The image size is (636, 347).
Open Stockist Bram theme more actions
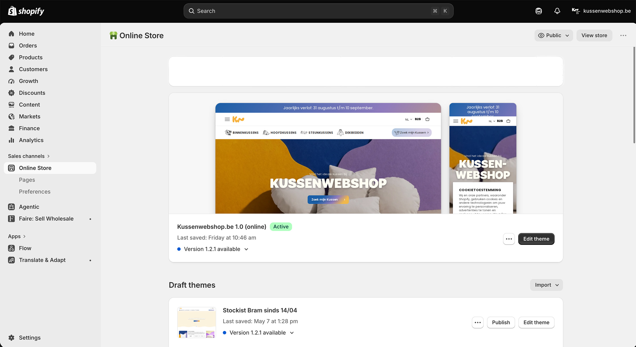pyautogui.click(x=478, y=323)
